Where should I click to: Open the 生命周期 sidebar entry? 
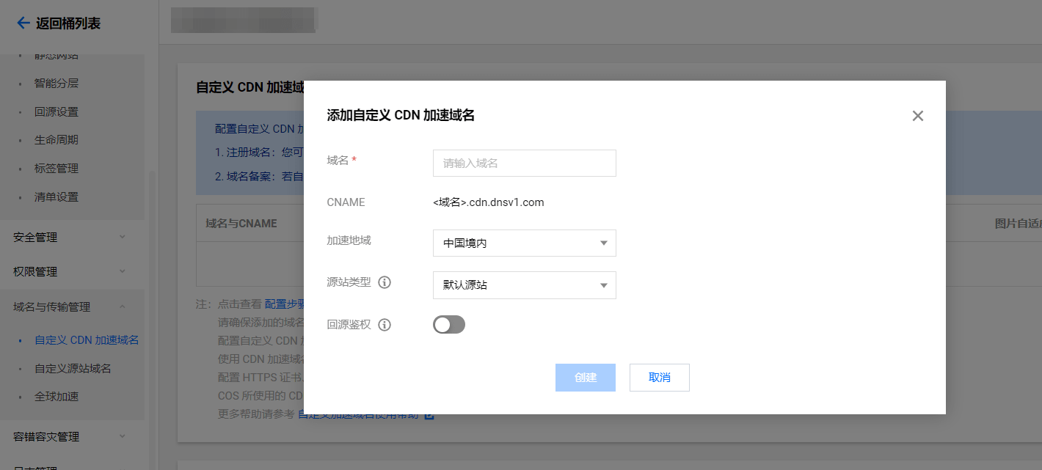click(56, 139)
